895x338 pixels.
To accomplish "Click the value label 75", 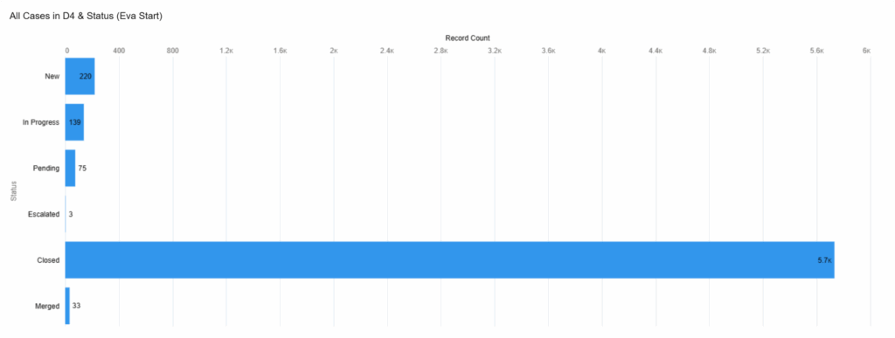I will pyautogui.click(x=82, y=169).
